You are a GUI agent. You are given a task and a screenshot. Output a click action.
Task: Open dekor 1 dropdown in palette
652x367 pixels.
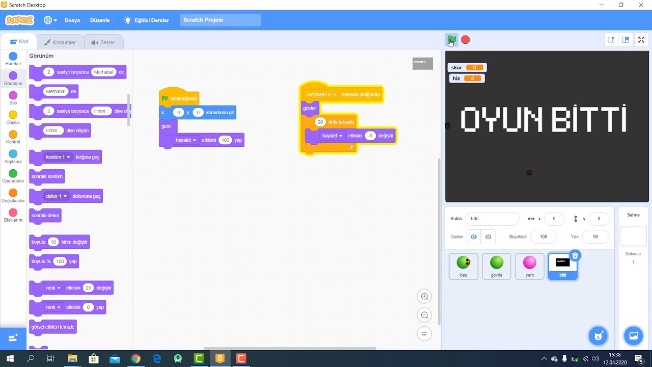[57, 196]
